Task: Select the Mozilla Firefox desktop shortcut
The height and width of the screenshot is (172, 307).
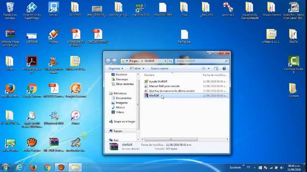Action: (10, 90)
